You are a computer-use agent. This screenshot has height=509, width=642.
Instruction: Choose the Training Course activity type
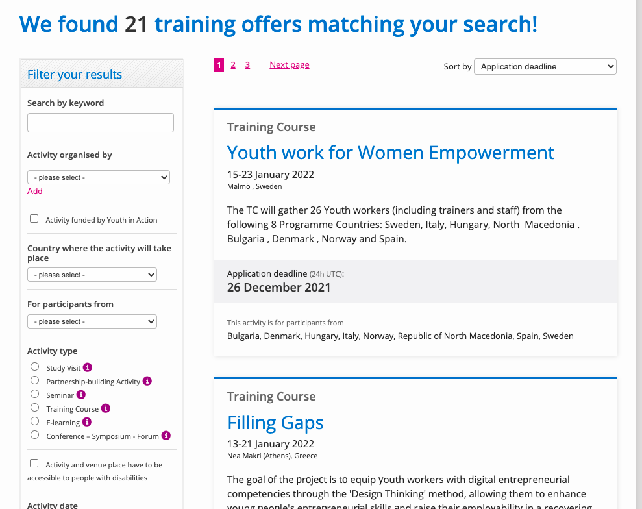pos(35,408)
